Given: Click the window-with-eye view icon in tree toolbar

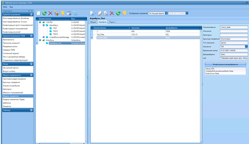Looking at the screenshot, I should coord(69,13).
